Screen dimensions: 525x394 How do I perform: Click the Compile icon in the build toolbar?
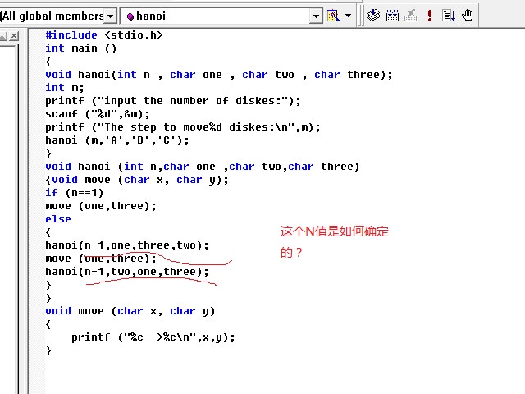374,15
